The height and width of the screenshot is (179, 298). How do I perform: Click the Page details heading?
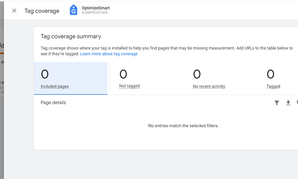[53, 102]
